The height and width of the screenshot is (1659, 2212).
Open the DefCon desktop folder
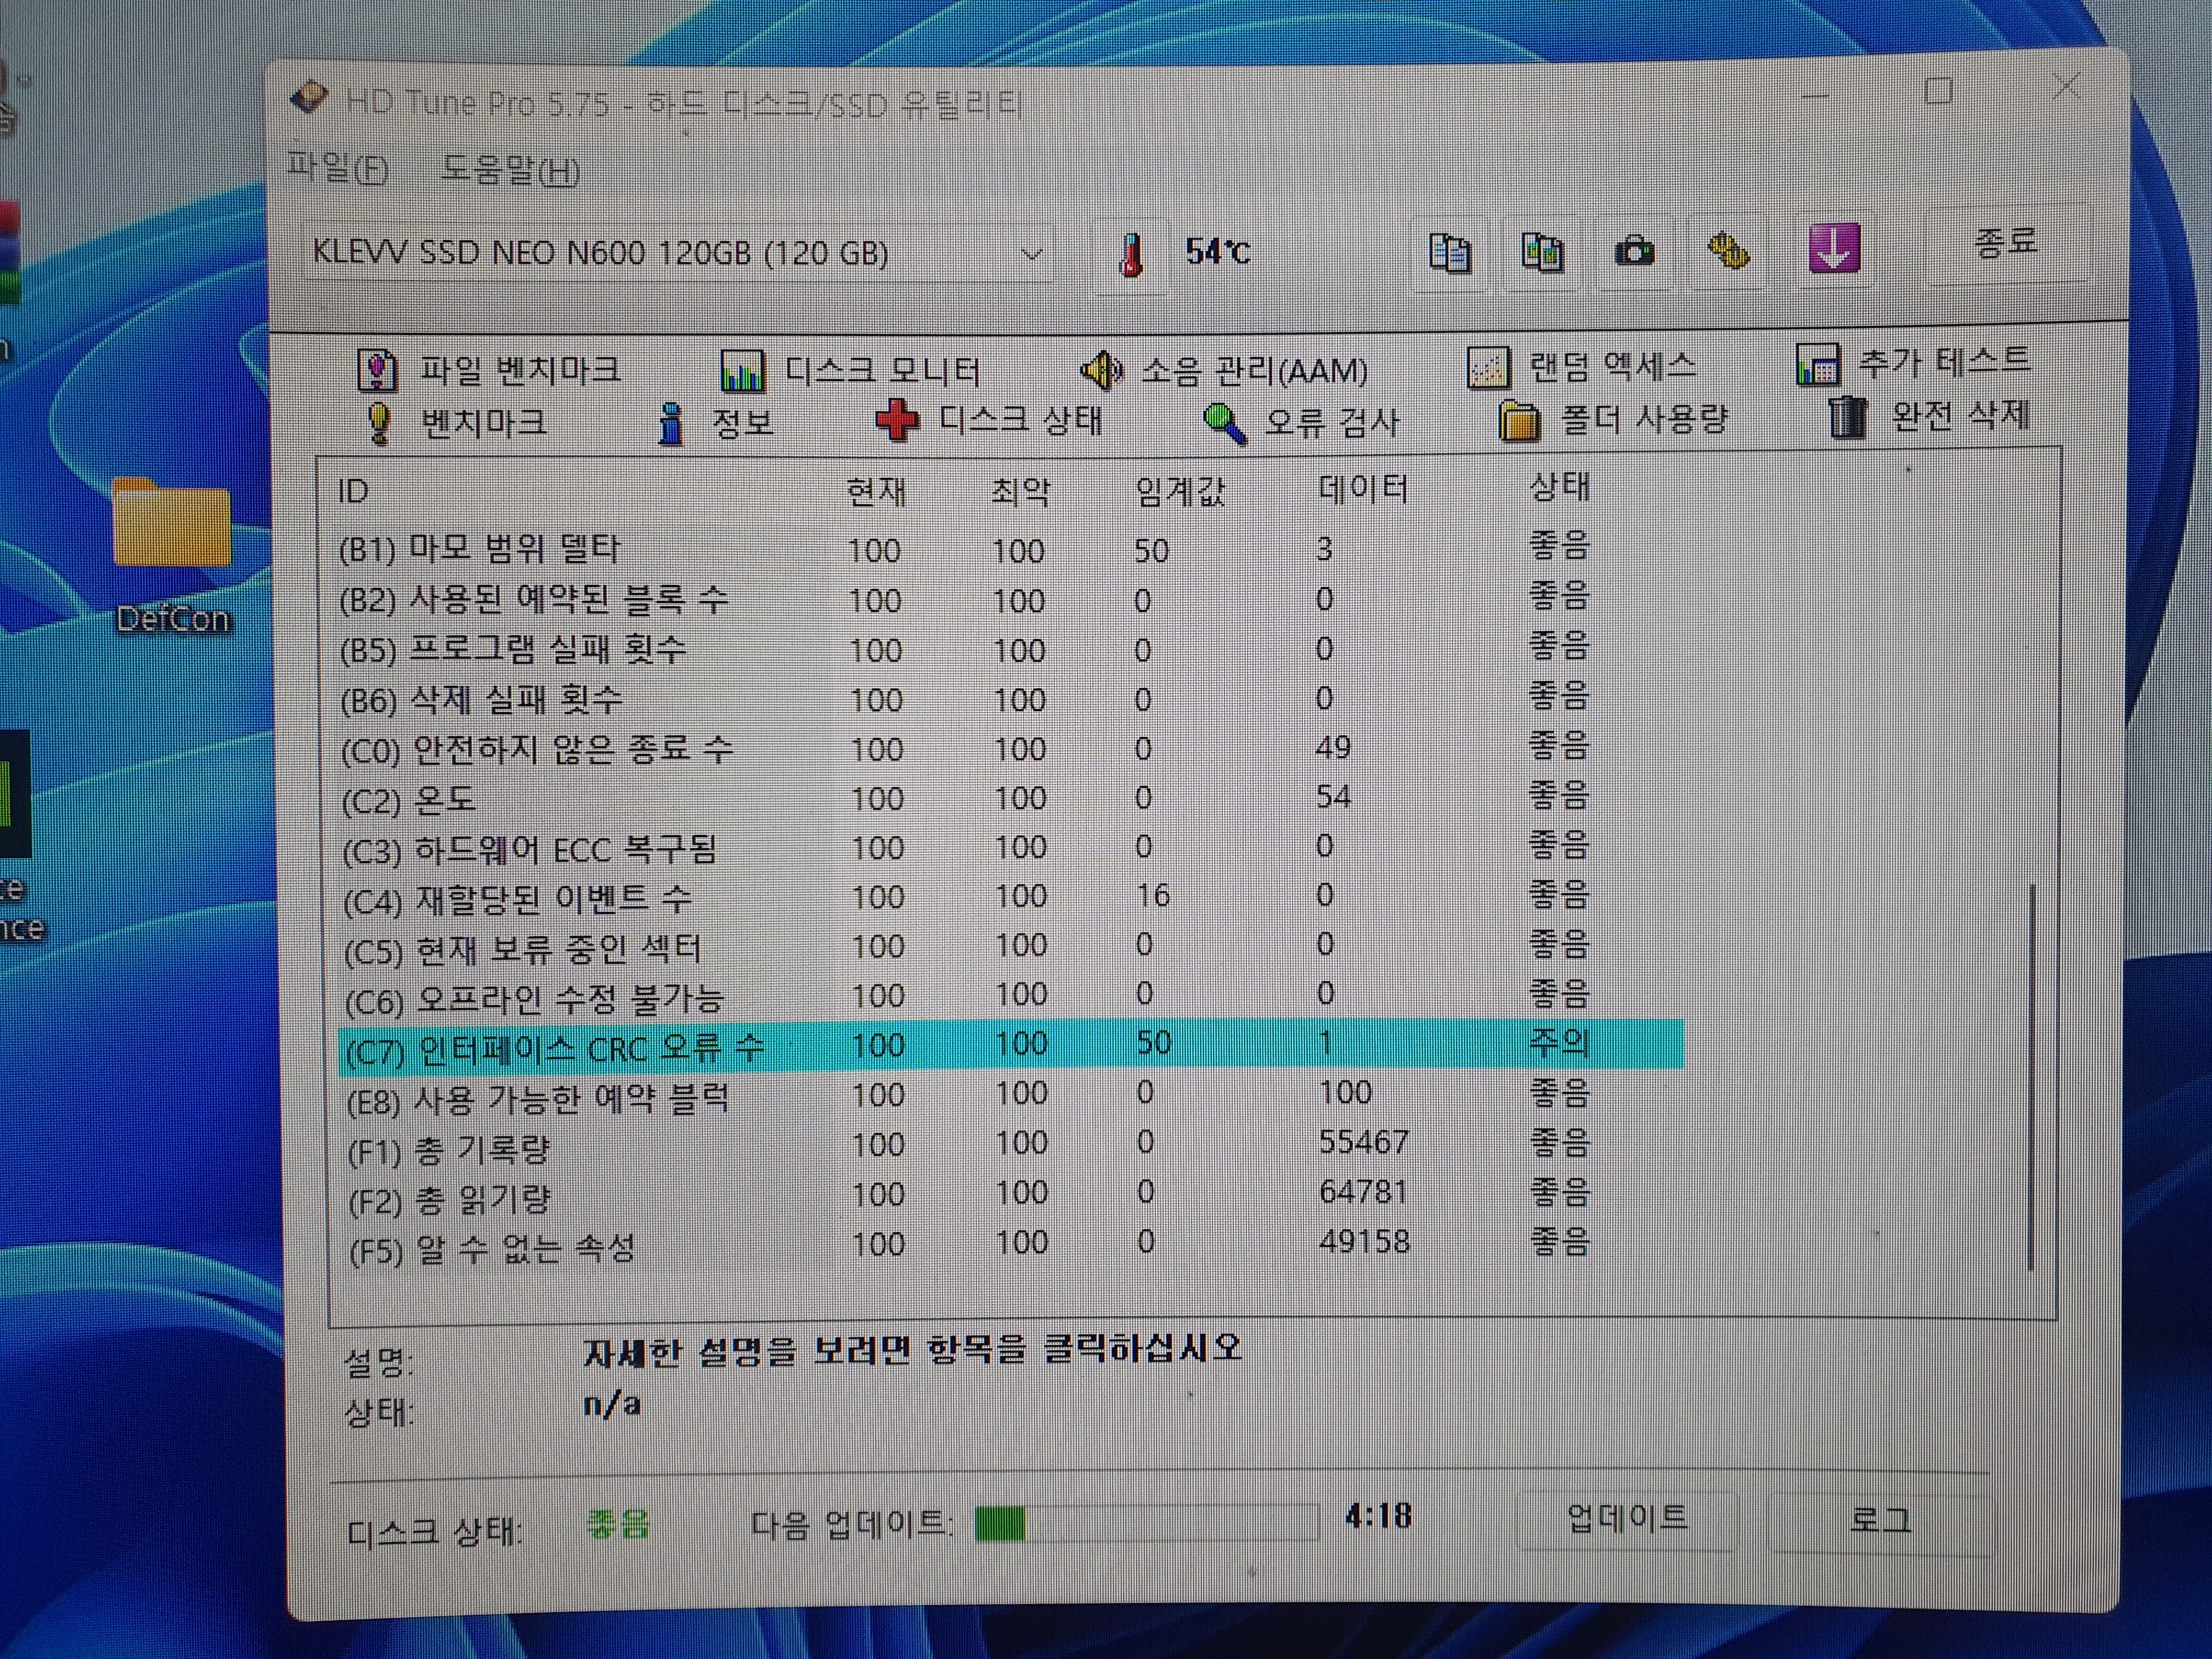172,555
